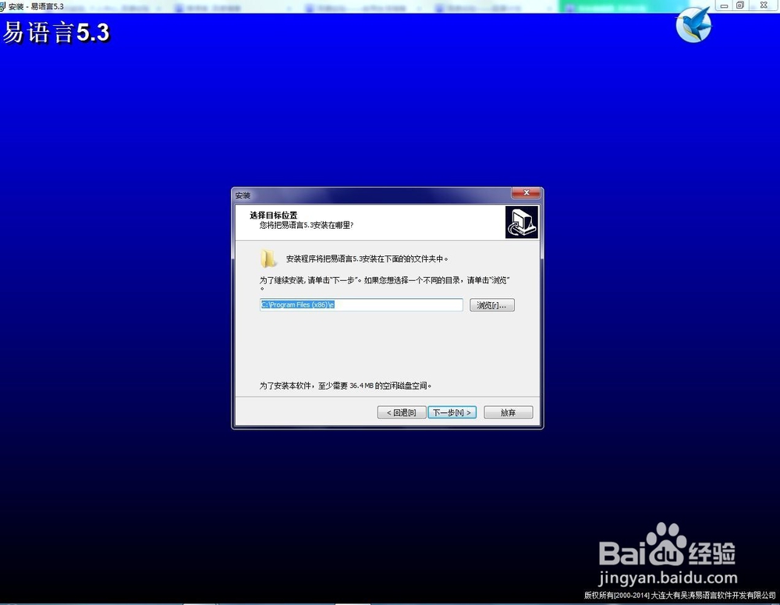
Task: Click the yellow folder icon
Action: point(268,259)
